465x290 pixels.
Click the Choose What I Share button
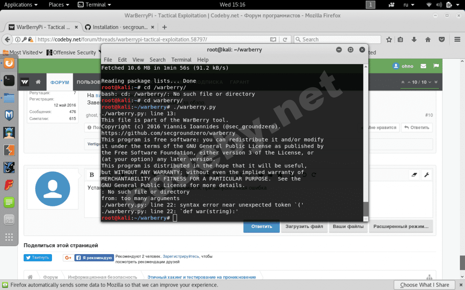[x=424, y=285]
